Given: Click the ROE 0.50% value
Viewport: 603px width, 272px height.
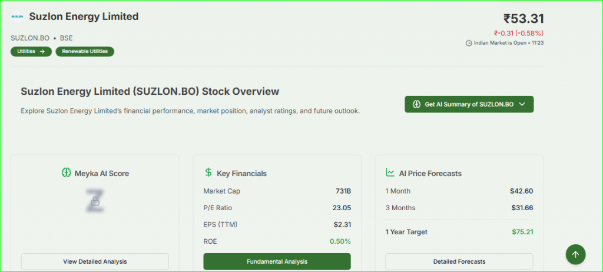Looking at the screenshot, I should click(340, 241).
